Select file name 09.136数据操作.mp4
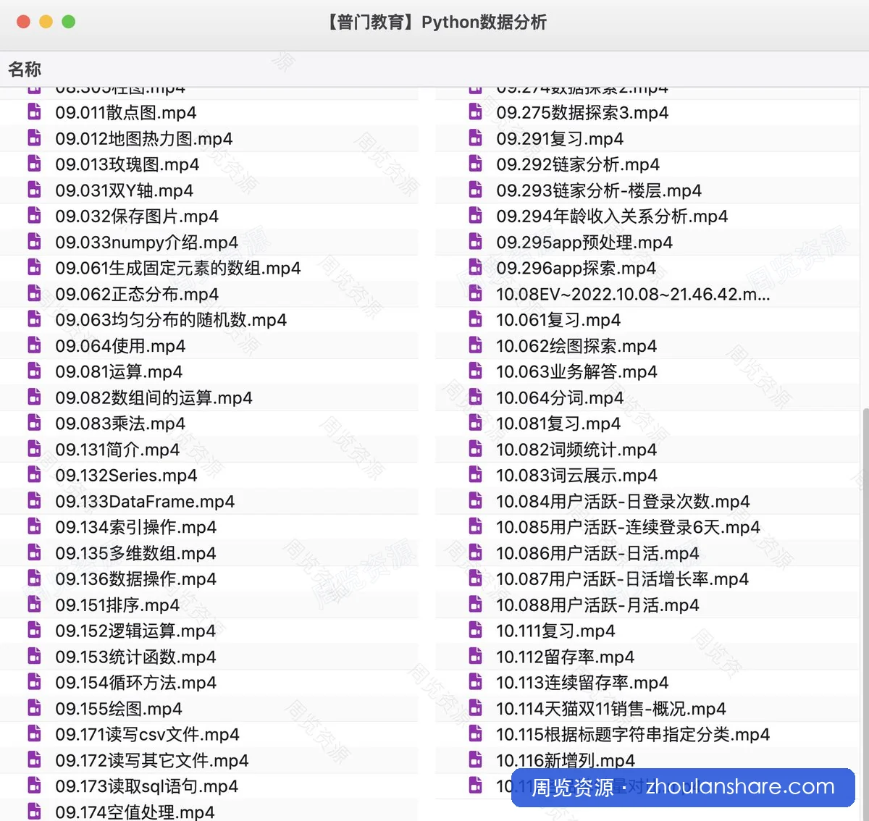 point(136,579)
